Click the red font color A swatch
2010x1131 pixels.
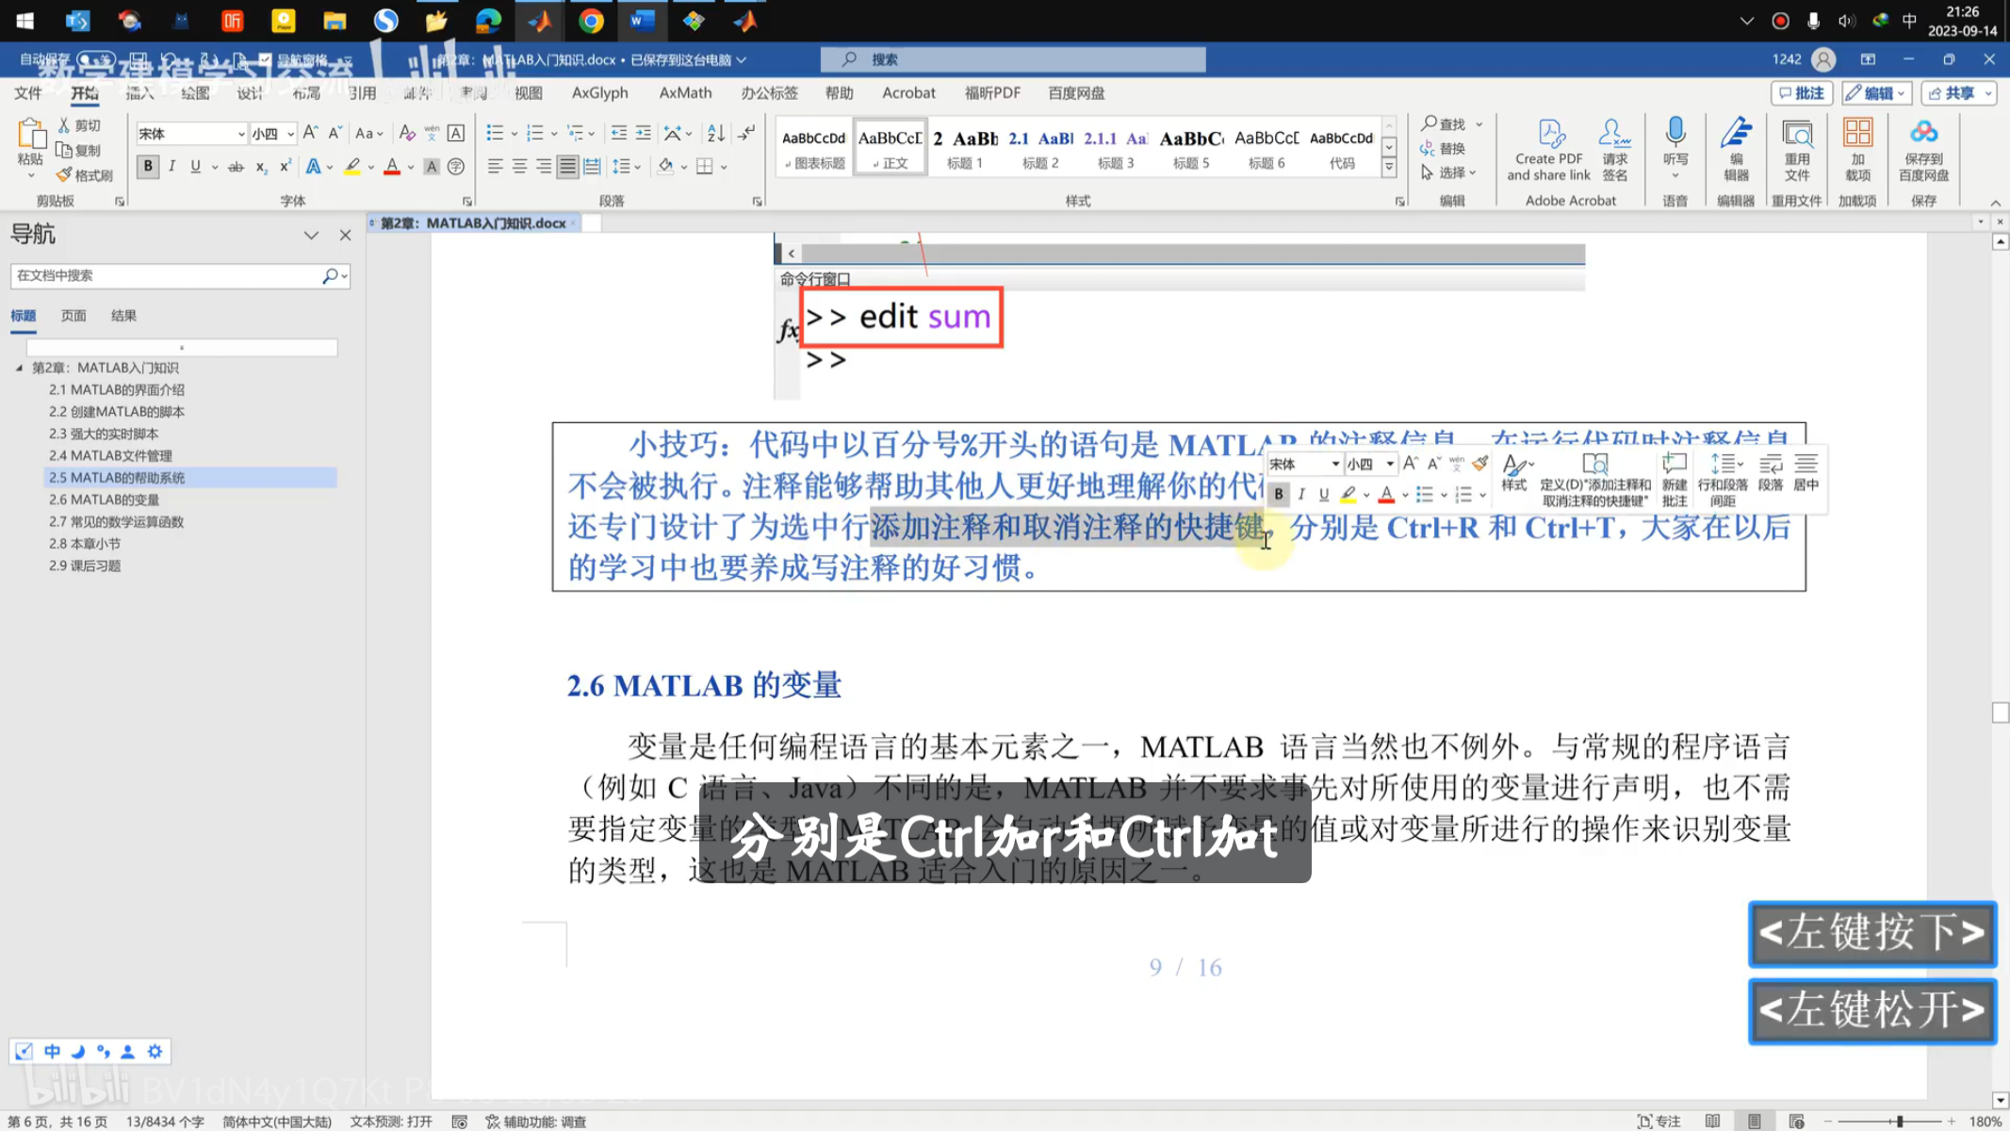pyautogui.click(x=392, y=167)
